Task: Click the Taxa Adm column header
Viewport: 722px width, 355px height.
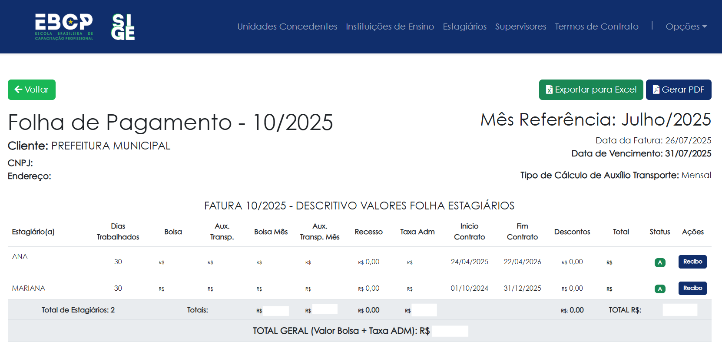Action: point(417,232)
